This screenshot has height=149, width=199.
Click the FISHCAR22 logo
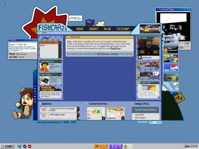[53, 27]
